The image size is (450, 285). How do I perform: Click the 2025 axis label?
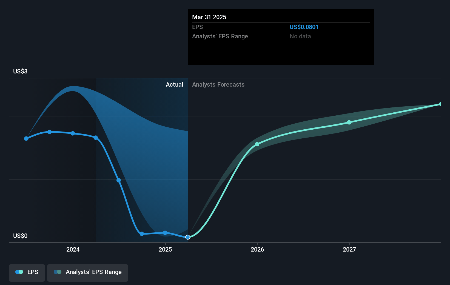pos(165,249)
